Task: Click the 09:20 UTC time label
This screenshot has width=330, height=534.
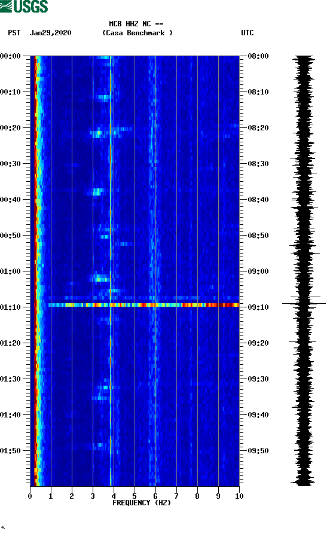Action: tap(258, 343)
